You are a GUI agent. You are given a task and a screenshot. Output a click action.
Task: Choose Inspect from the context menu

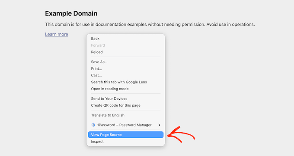(126, 142)
